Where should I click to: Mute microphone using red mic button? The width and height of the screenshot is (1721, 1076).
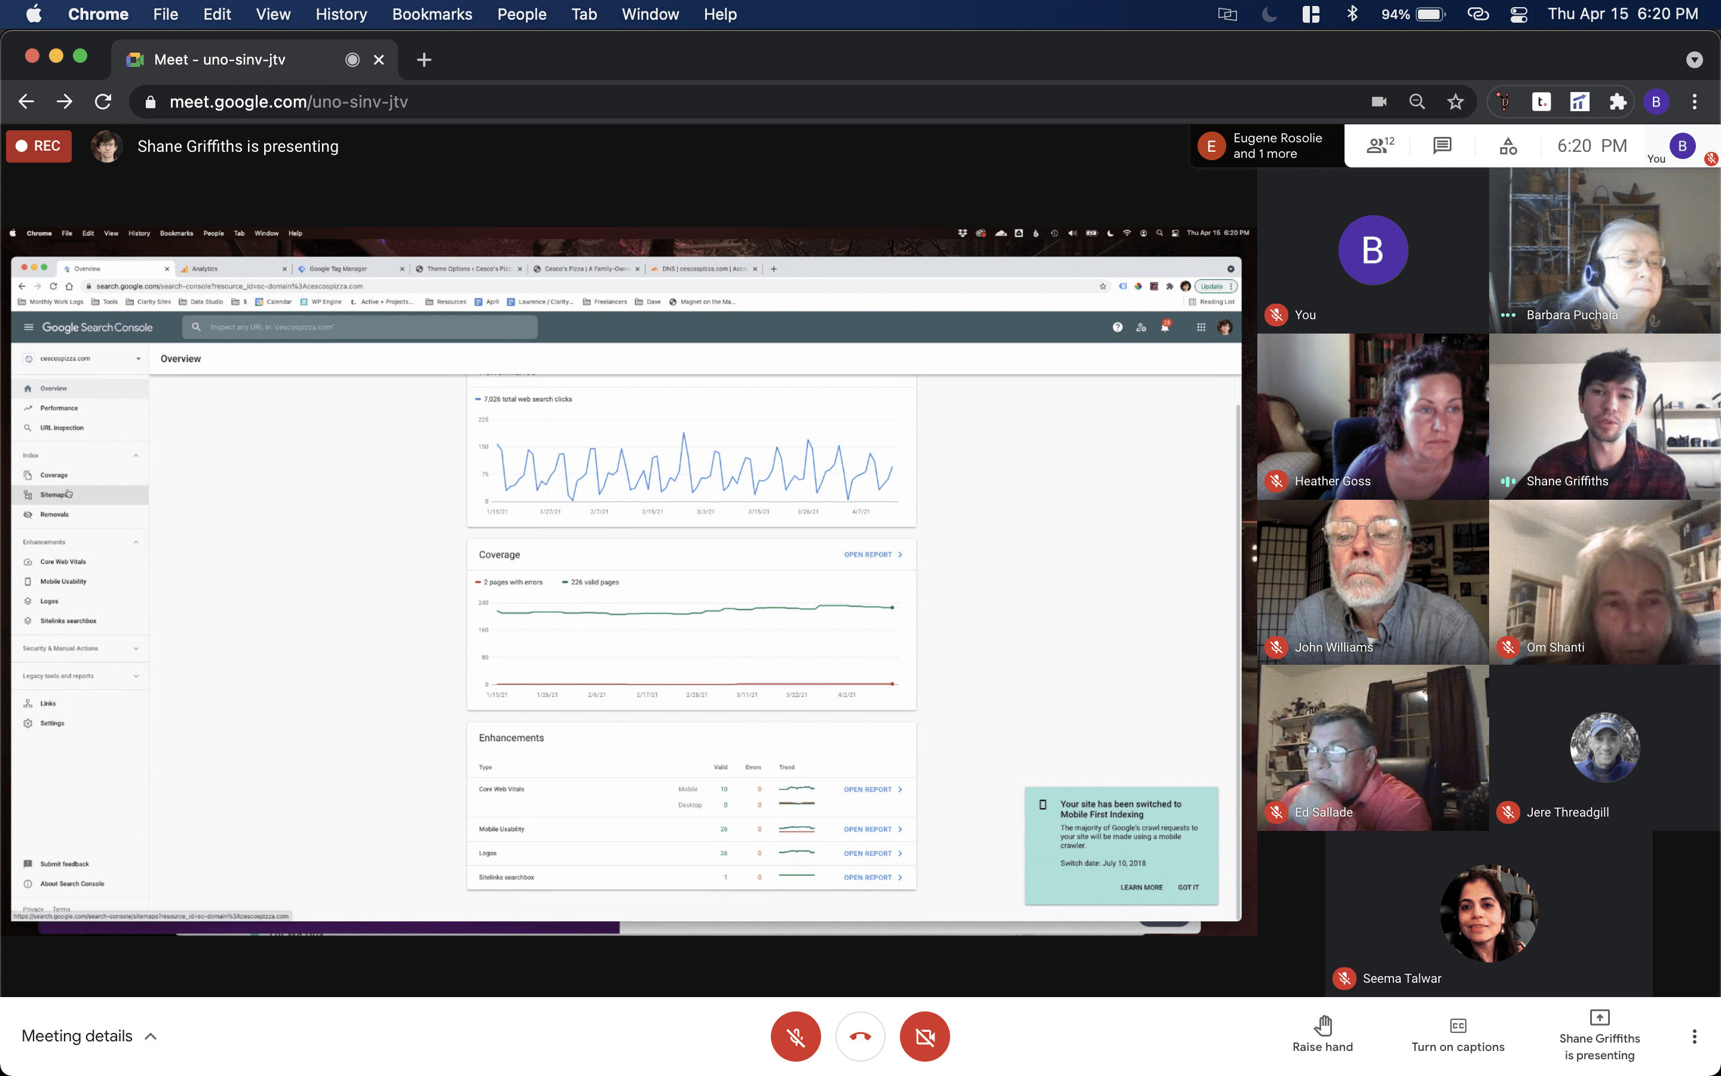point(795,1037)
